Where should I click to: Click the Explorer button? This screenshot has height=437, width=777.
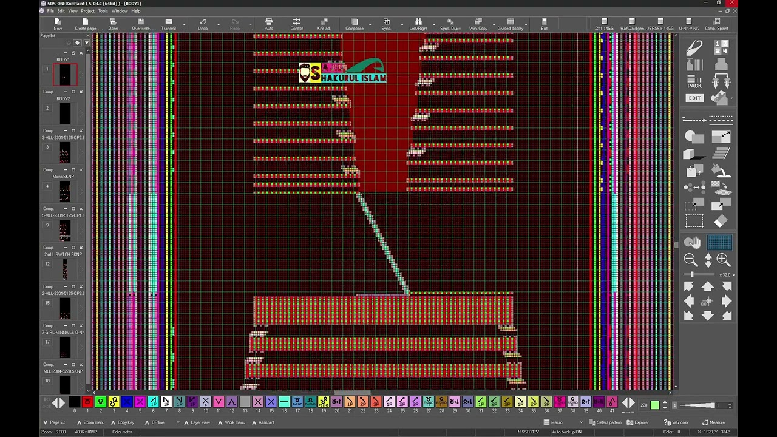(x=638, y=422)
